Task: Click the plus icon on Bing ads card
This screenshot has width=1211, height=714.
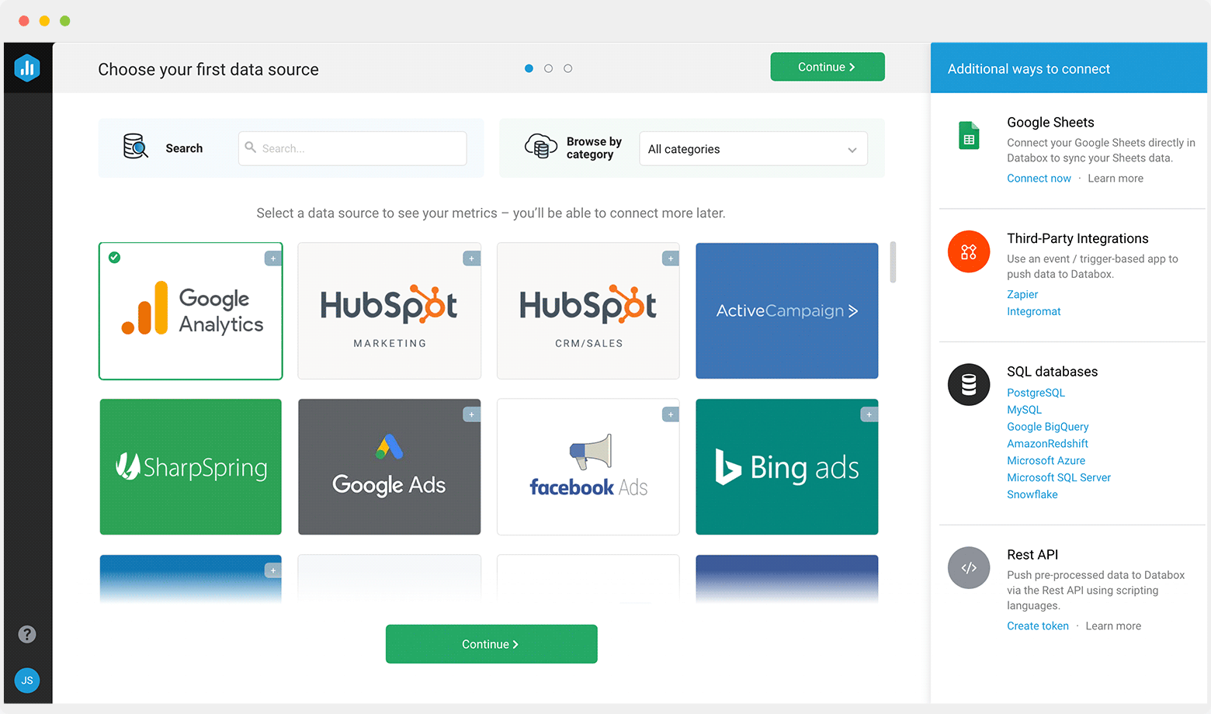Action: click(869, 414)
